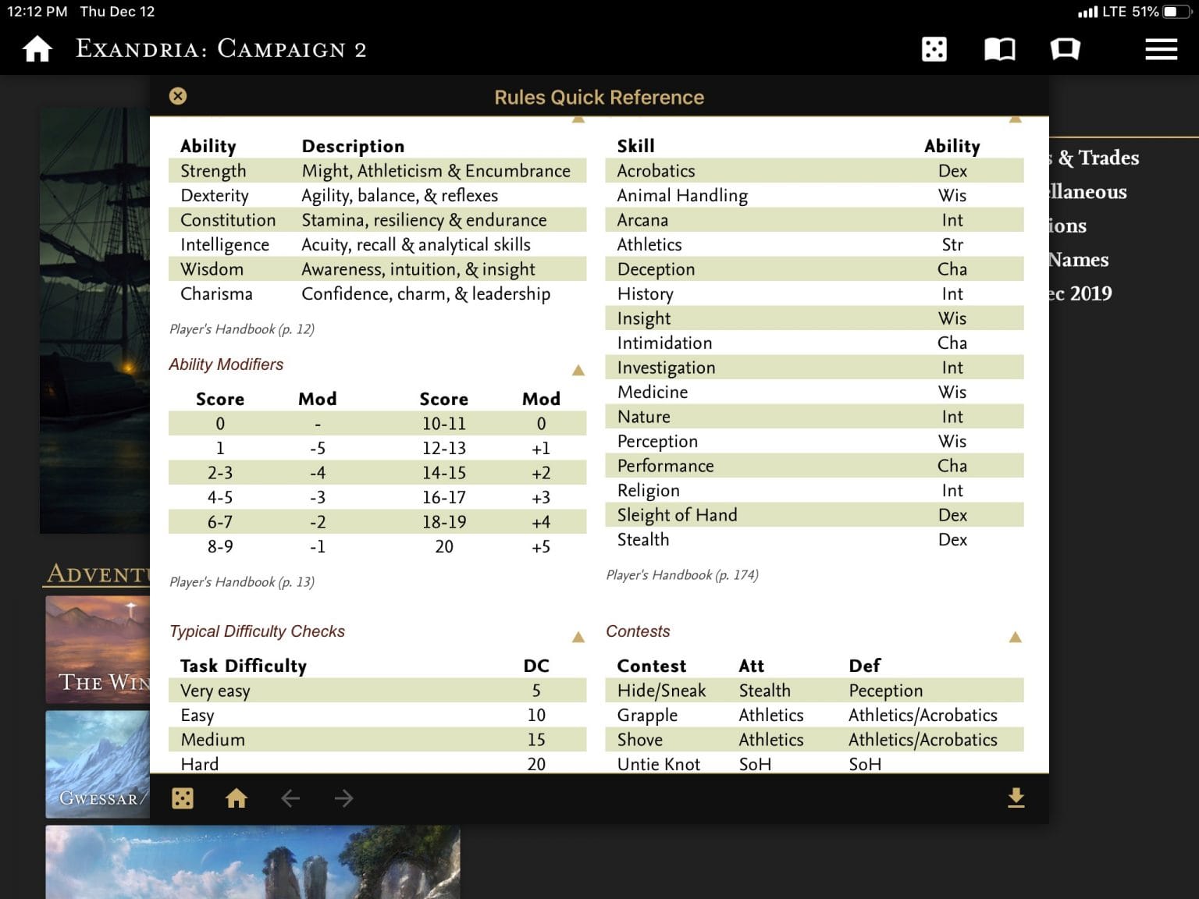Select the Medicine skill row
The image size is (1199, 899).
[x=814, y=392]
